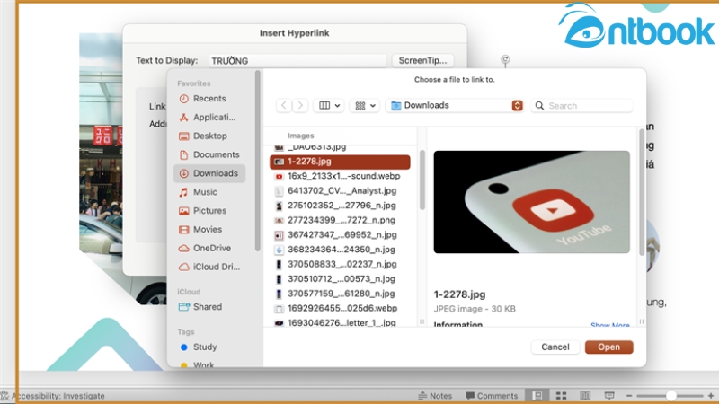Viewport: 719px width, 404px height.
Task: Select file 370510712_...00573_n.jpg
Action: point(340,279)
